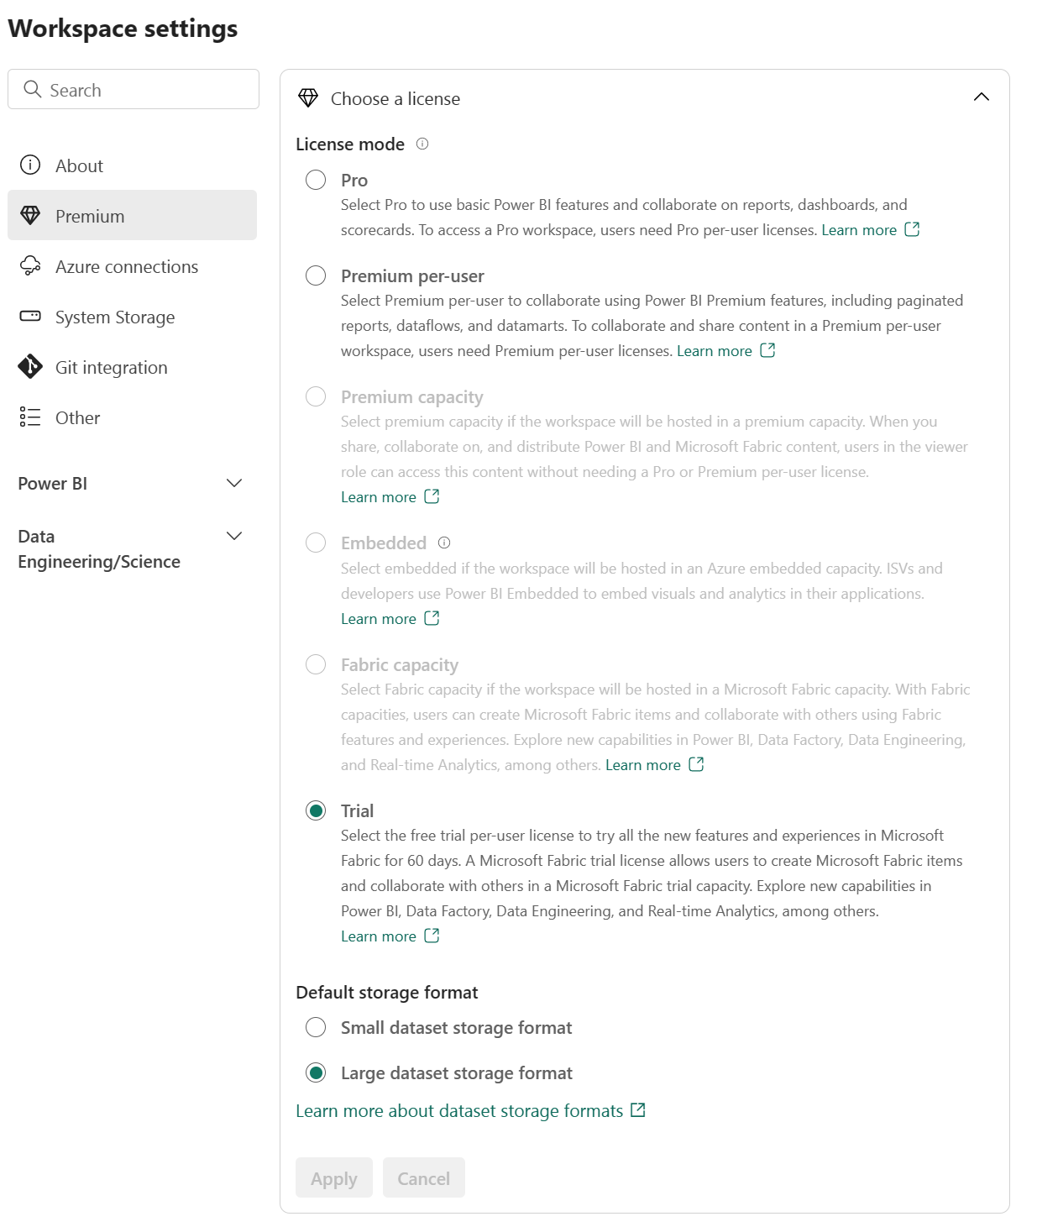Select the Trial license radio button

316,810
